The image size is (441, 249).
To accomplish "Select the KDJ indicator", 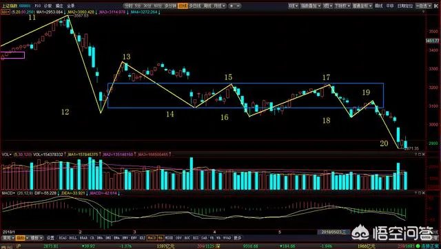I will [x=142, y=238].
